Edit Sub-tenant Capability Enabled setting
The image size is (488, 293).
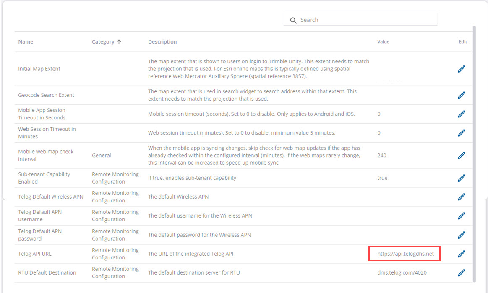point(462,178)
